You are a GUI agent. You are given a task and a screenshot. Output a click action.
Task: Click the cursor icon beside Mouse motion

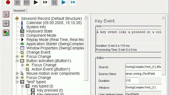[x=22, y=73]
